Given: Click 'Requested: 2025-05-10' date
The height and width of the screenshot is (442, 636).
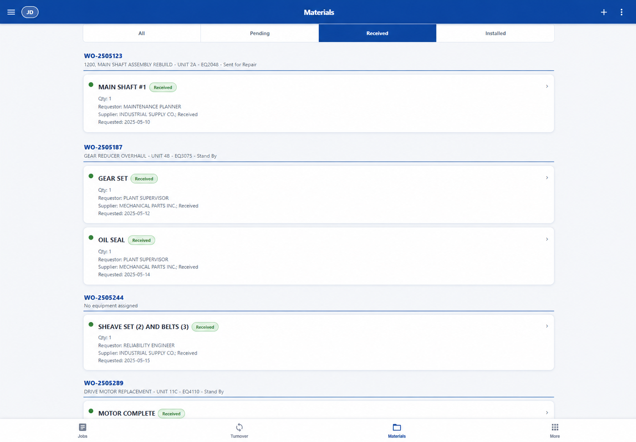Looking at the screenshot, I should point(124,122).
